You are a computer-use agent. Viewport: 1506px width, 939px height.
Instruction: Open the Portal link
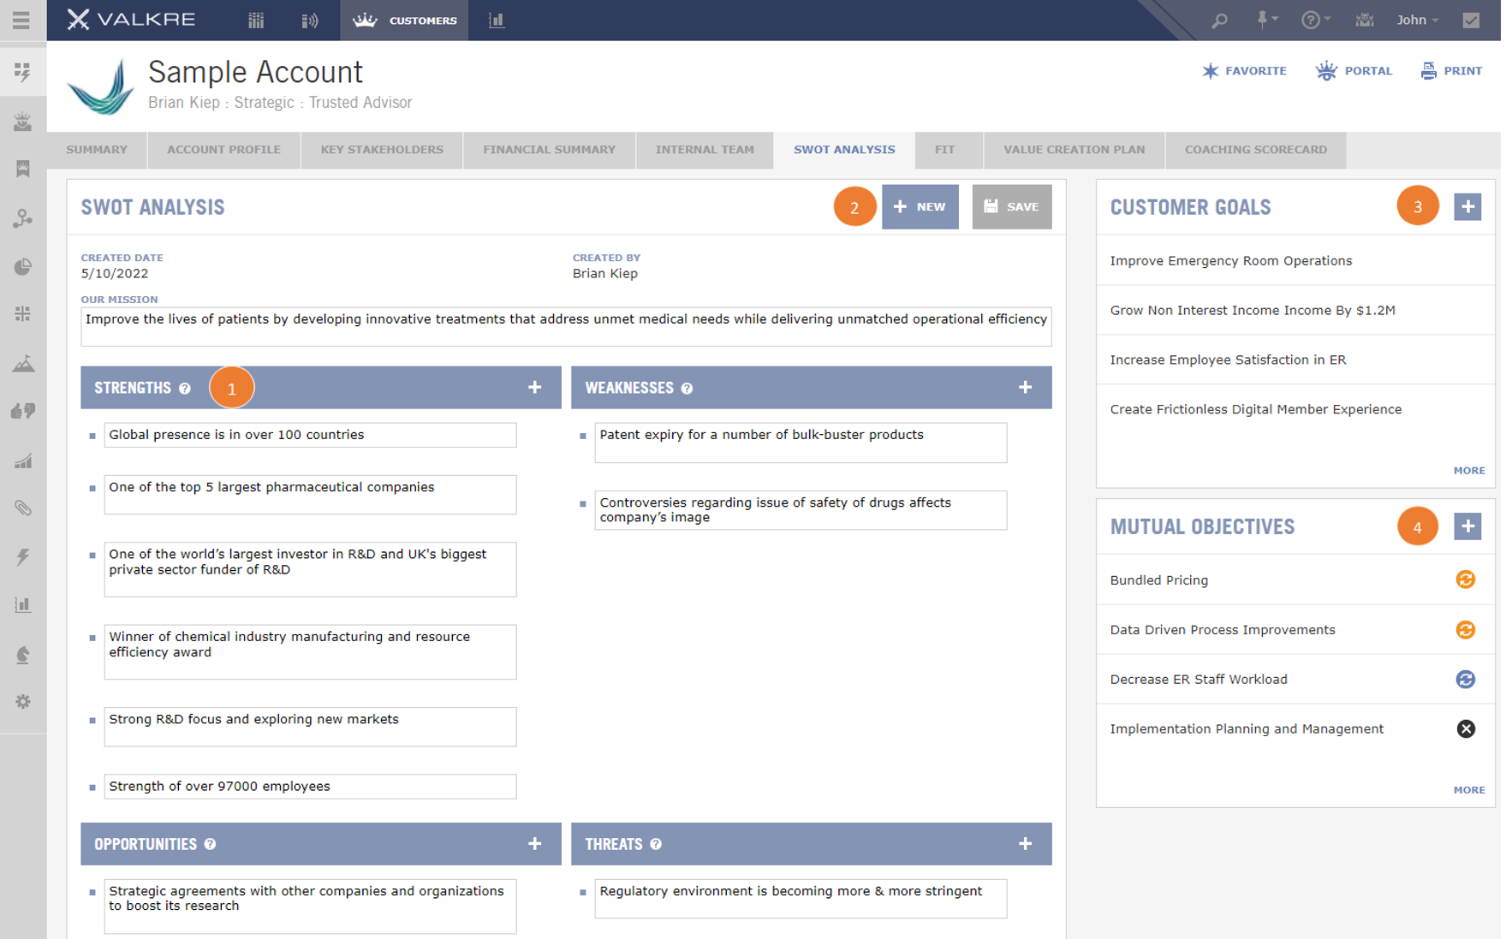click(1354, 71)
